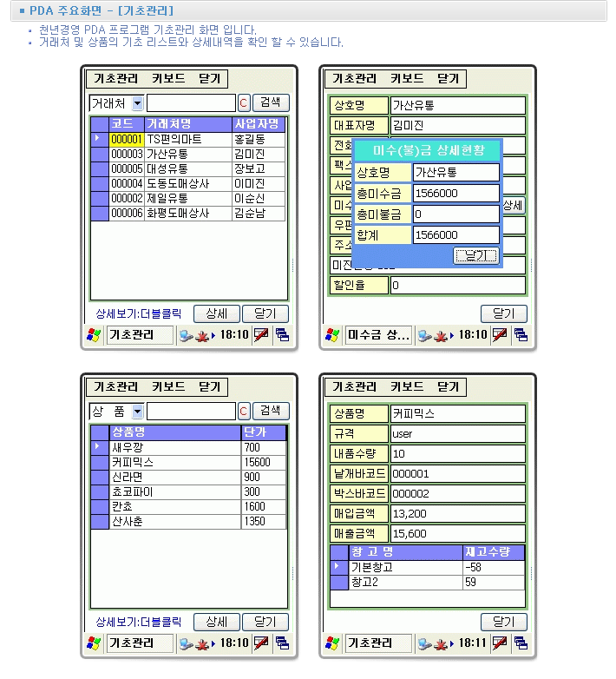Open Start flag in customer list screen
Viewport: 616px width, 679px height.
coord(94,335)
